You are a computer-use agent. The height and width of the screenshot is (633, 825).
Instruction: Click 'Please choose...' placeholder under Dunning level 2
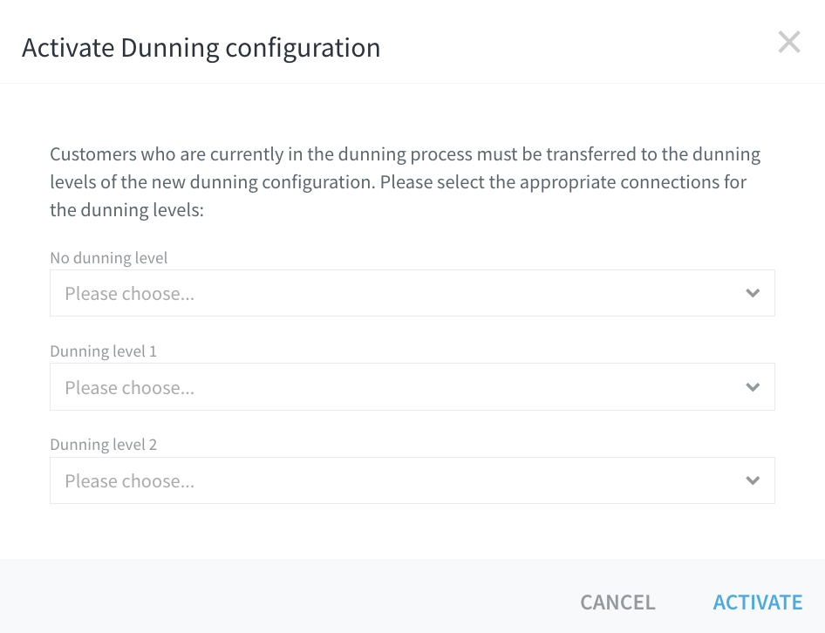(x=129, y=481)
